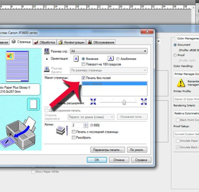Click the maximum extension amount icon
Image resolution: width=199 pixels, height=192 pixels.
[144, 102]
